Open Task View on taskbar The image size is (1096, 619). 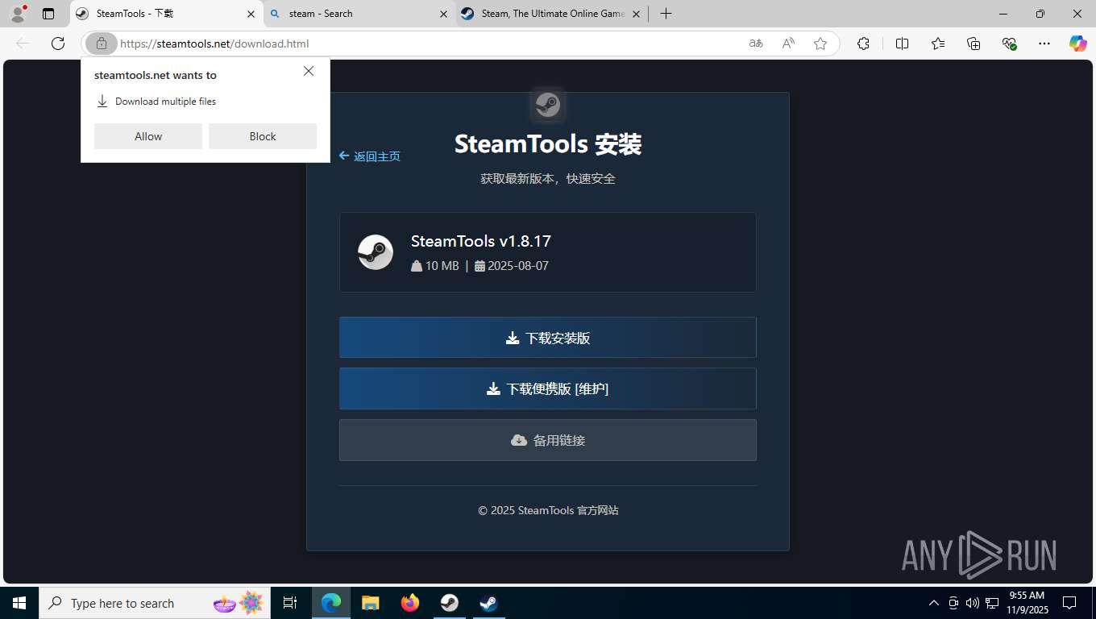click(290, 603)
